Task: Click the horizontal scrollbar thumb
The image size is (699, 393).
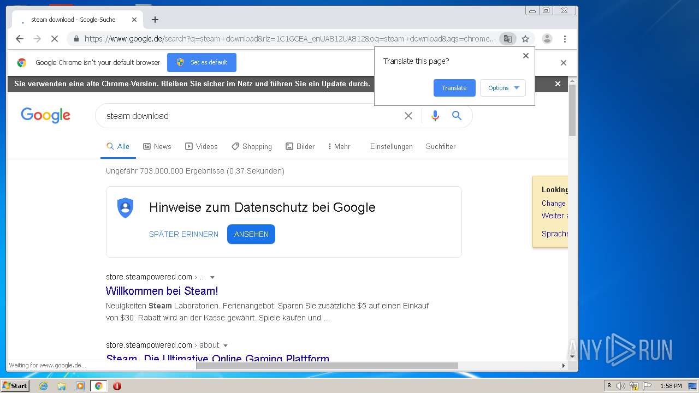Action: [327, 366]
